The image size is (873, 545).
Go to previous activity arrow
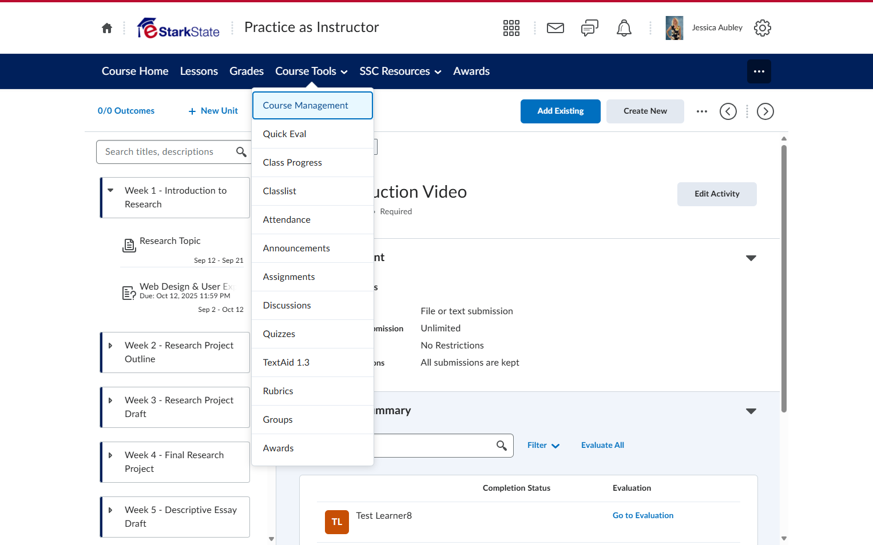[728, 111]
